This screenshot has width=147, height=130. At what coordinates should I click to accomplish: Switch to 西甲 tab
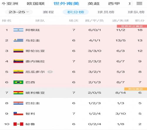[114, 4]
